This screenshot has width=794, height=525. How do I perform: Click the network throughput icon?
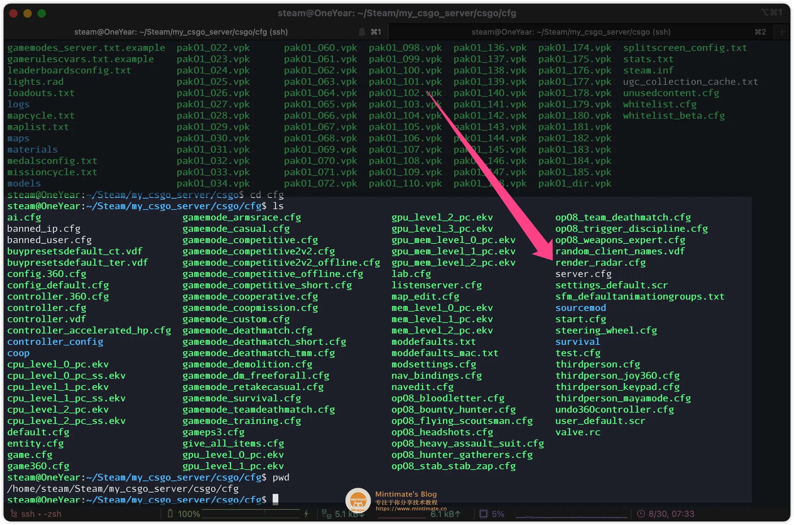tap(326, 514)
